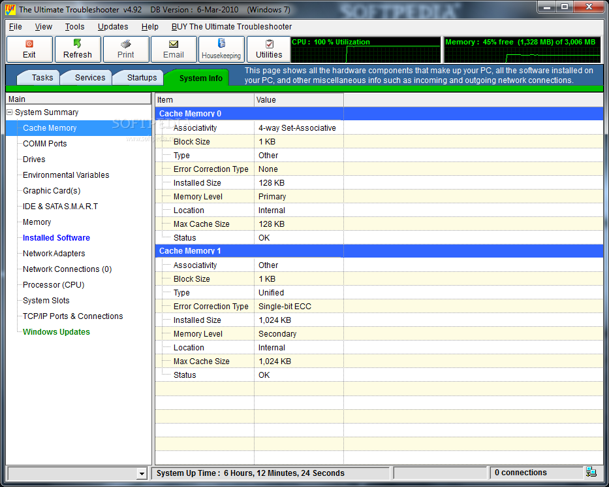Select Processor (CPU) in the tree
Screen dimensions: 609x487
(x=54, y=285)
